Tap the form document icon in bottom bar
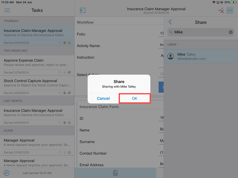The image size is (238, 178). [115, 173]
